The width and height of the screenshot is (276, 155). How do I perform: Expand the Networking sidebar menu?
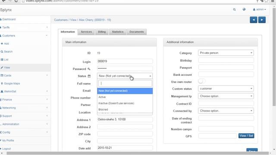25,108
